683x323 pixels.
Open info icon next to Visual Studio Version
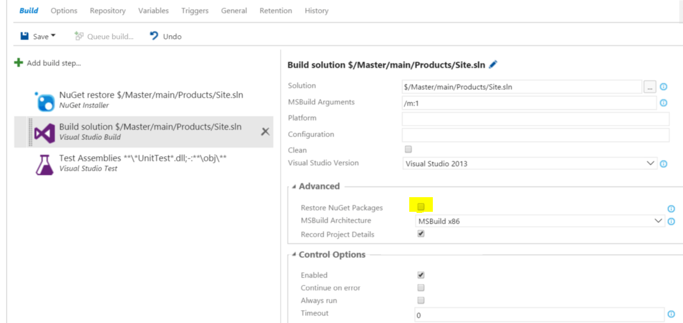(x=663, y=164)
